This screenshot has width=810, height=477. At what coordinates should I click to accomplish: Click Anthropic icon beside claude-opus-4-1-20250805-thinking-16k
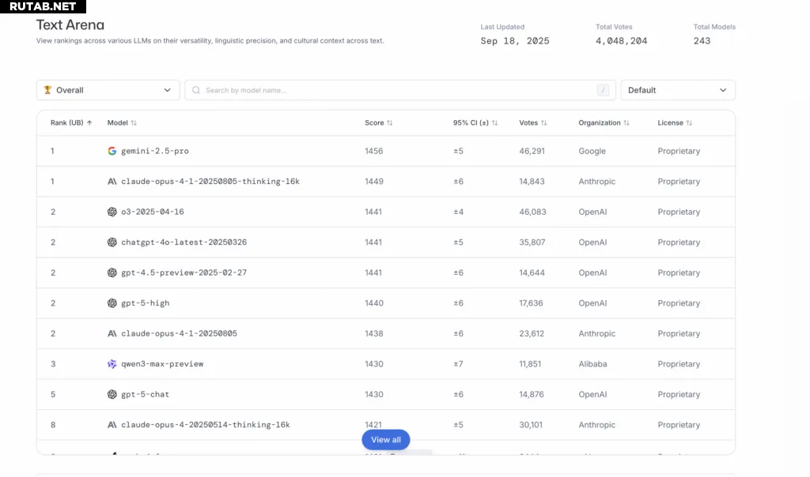point(112,182)
